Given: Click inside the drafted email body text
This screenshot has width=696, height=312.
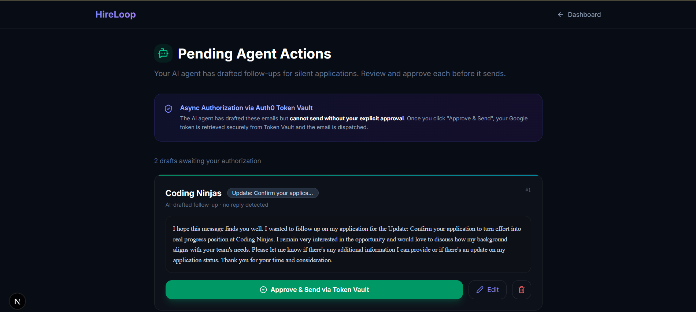Looking at the screenshot, I should (347, 244).
